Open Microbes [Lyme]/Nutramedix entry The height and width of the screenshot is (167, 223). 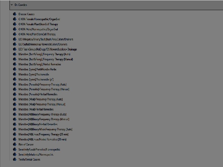(x=34, y=74)
